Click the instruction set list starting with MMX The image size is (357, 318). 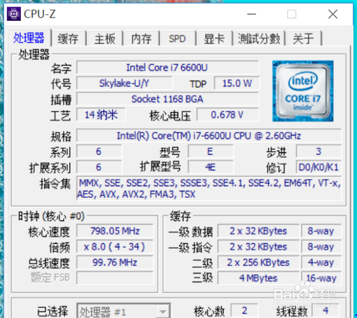[x=209, y=189]
